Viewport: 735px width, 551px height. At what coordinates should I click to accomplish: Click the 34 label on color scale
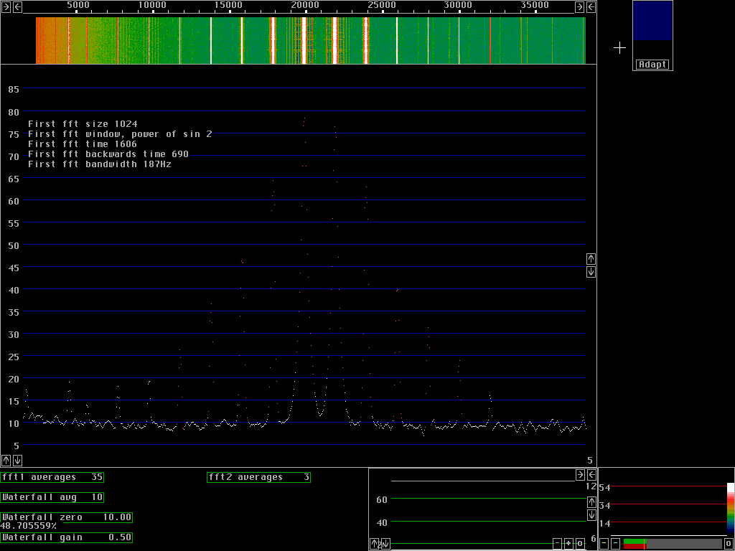604,506
